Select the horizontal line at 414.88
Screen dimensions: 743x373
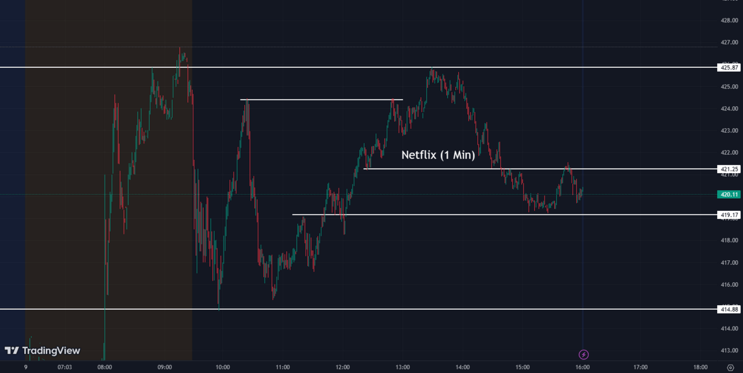(358, 309)
